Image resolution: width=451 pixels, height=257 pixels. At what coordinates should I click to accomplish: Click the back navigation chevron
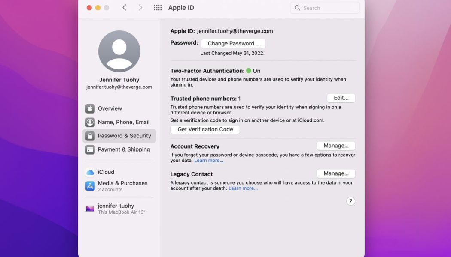[x=124, y=7]
